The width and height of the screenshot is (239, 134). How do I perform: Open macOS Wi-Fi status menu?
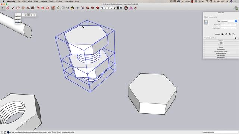207,1
